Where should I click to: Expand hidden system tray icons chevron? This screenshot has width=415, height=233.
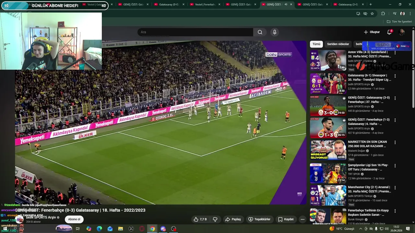(361, 229)
